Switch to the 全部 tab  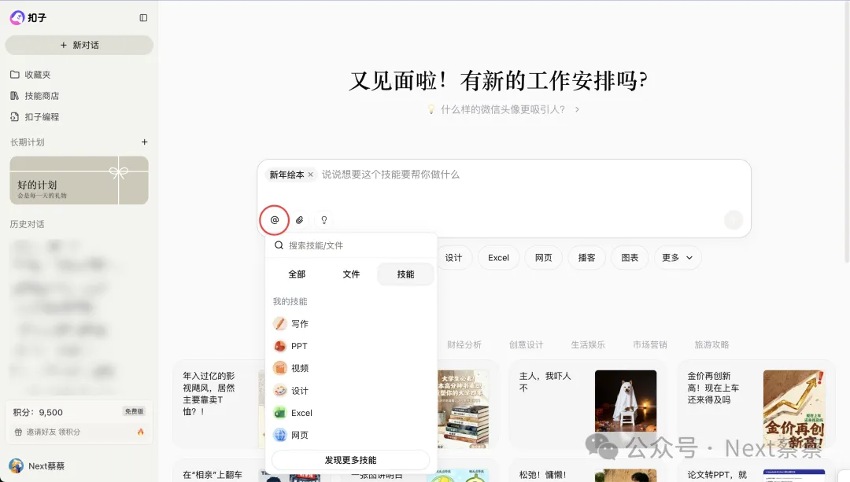[x=297, y=274]
